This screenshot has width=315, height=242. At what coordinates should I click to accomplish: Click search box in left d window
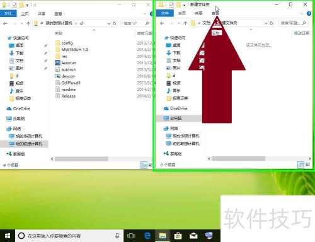point(136,23)
